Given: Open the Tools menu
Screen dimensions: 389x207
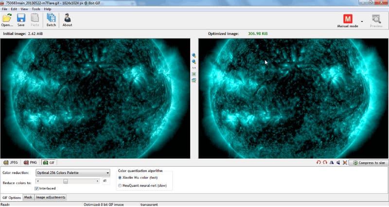Looking at the screenshot, I should point(36,9).
